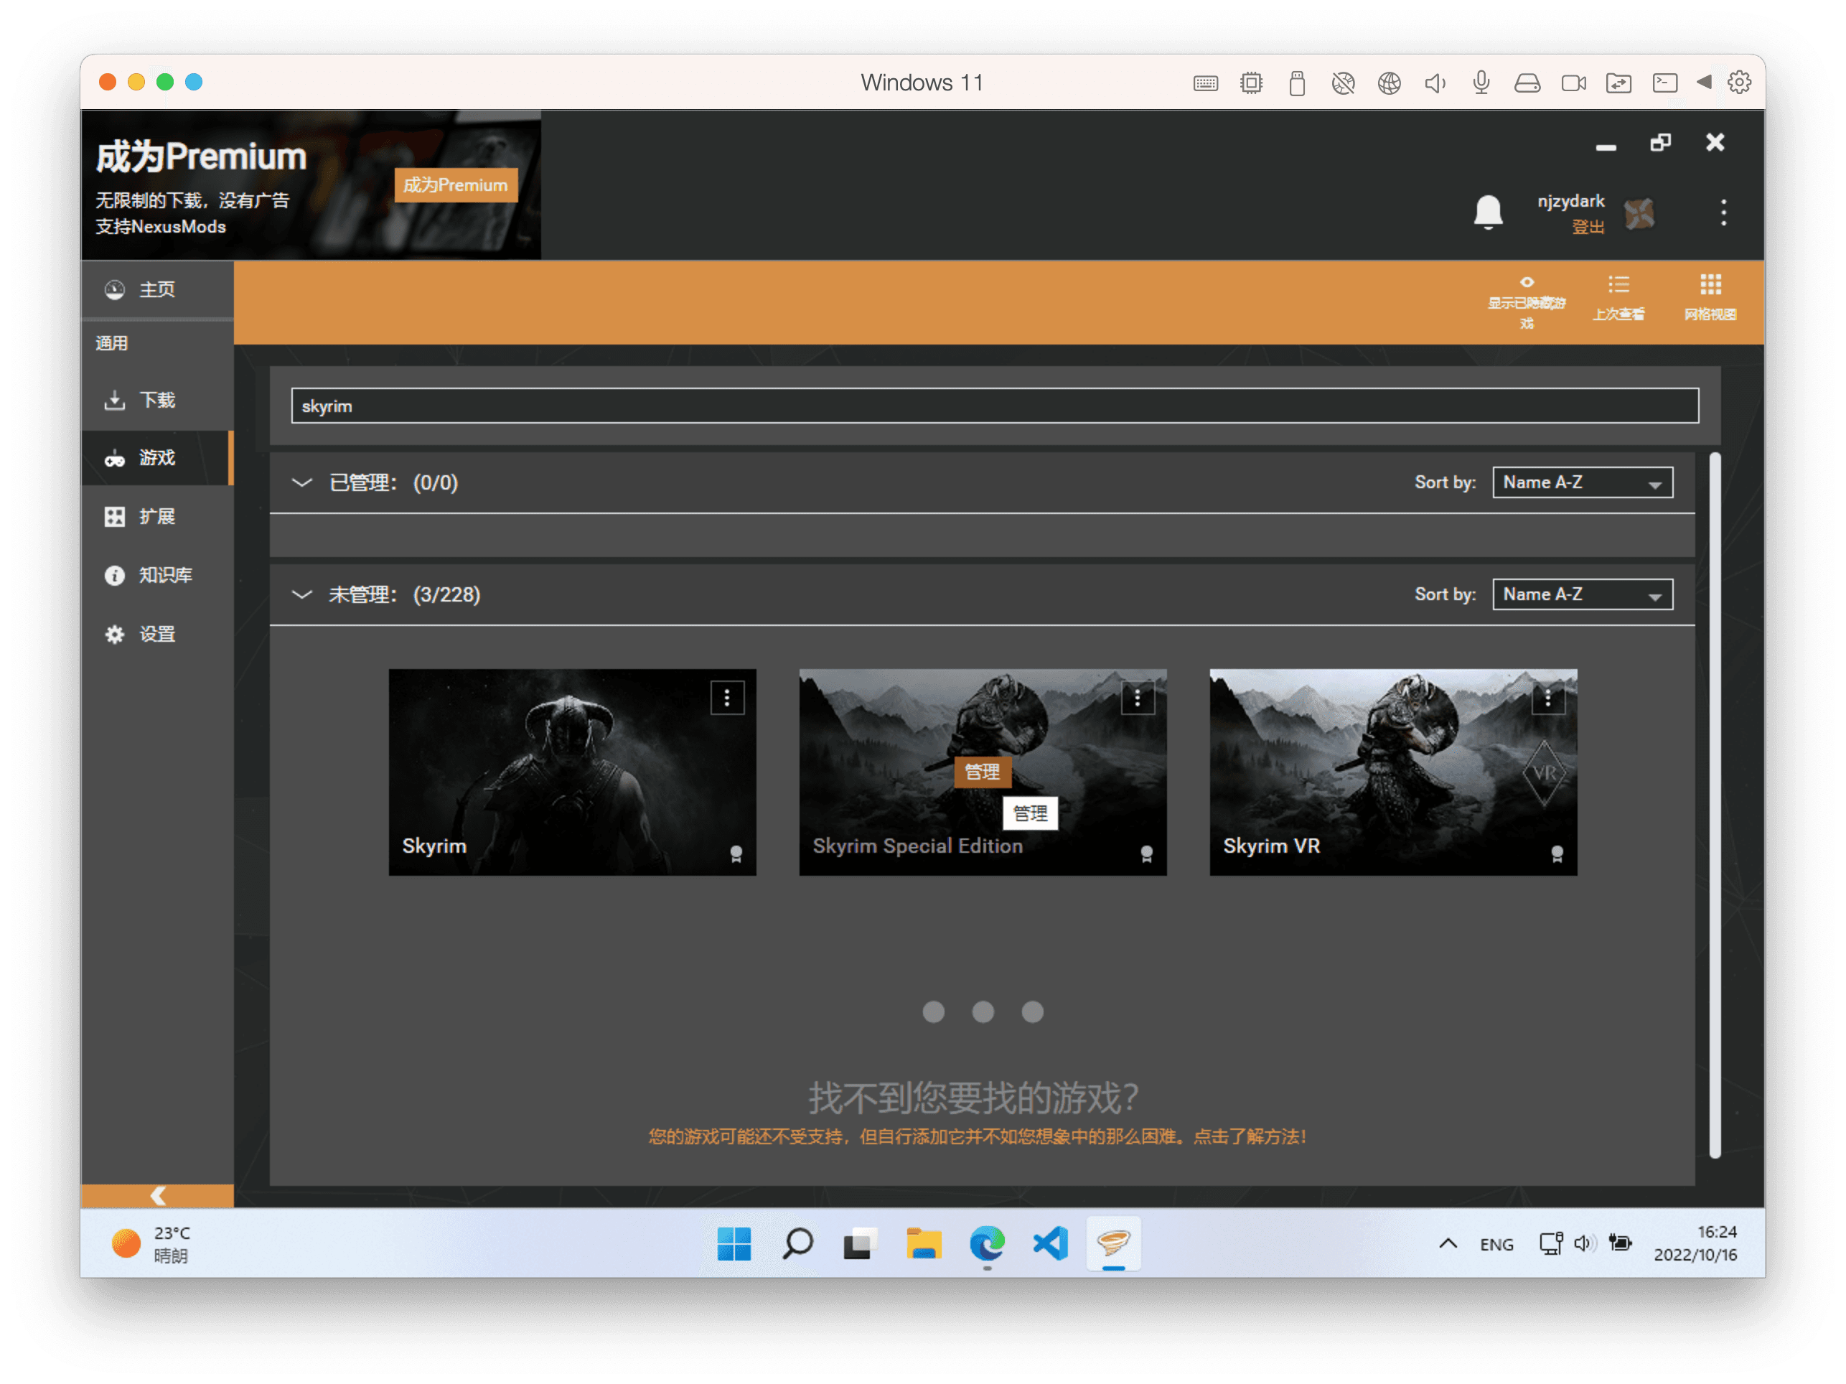The width and height of the screenshot is (1846, 1384).
Task: Click the orange 成为Premium button
Action: click(x=456, y=185)
